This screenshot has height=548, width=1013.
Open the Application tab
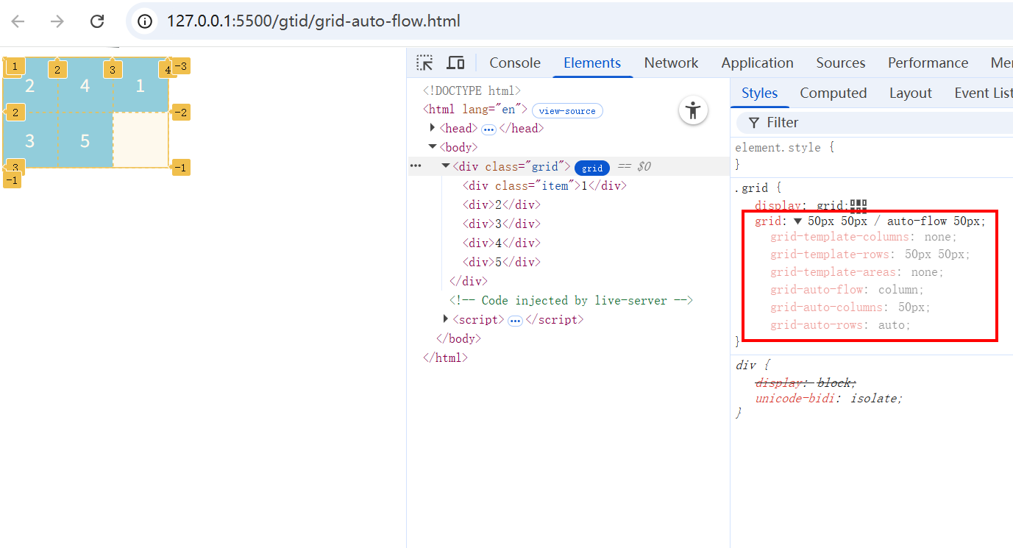coord(757,63)
